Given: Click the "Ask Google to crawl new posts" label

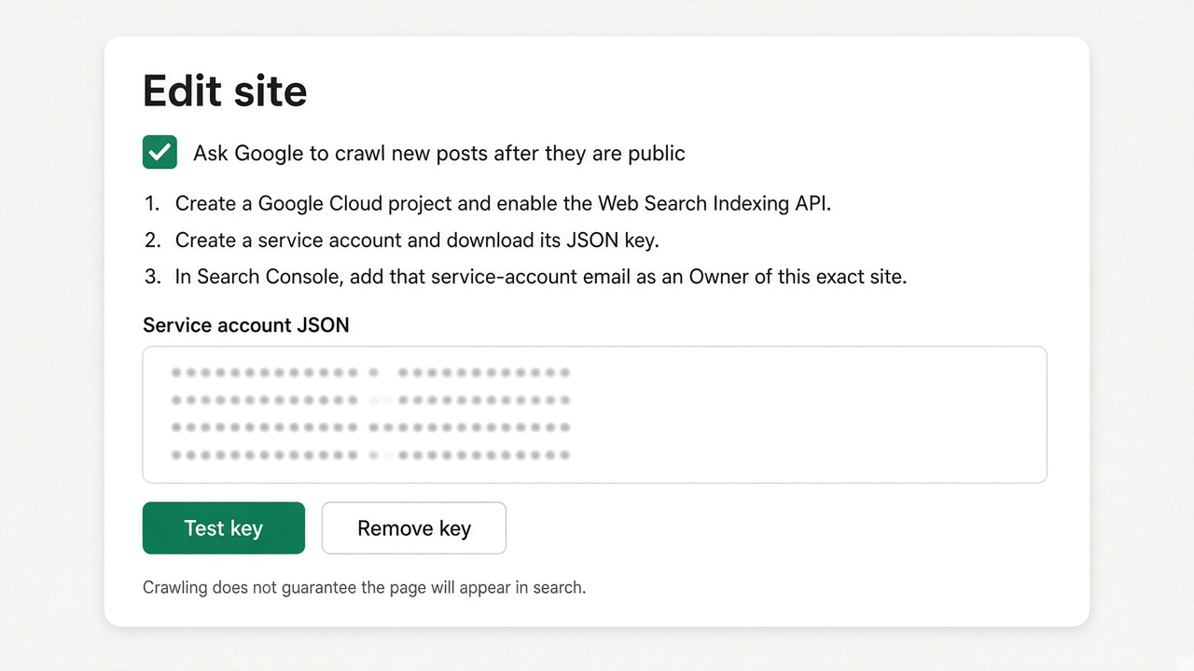Looking at the screenshot, I should pos(439,153).
